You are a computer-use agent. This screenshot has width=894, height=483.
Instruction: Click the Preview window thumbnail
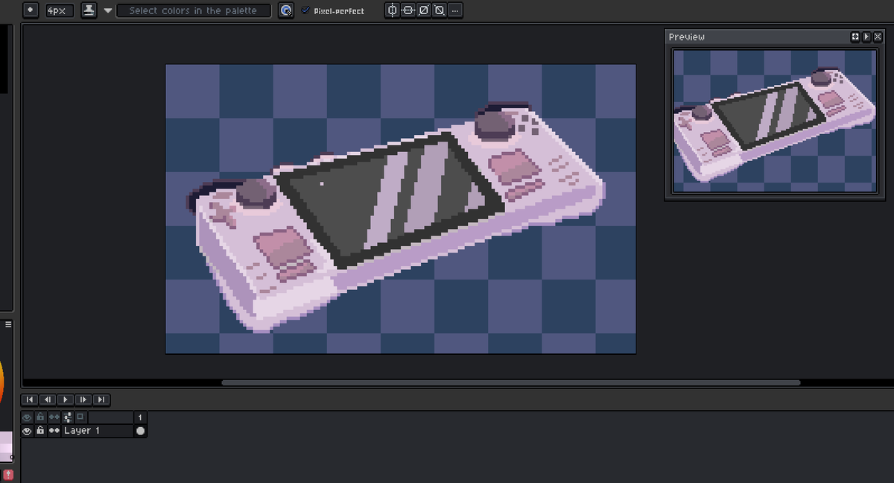coord(774,121)
